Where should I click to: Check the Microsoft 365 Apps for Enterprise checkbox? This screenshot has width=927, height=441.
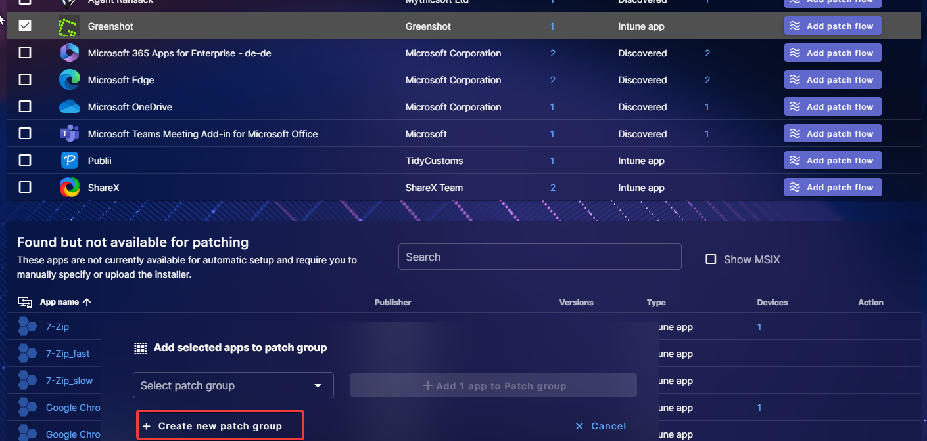click(25, 53)
